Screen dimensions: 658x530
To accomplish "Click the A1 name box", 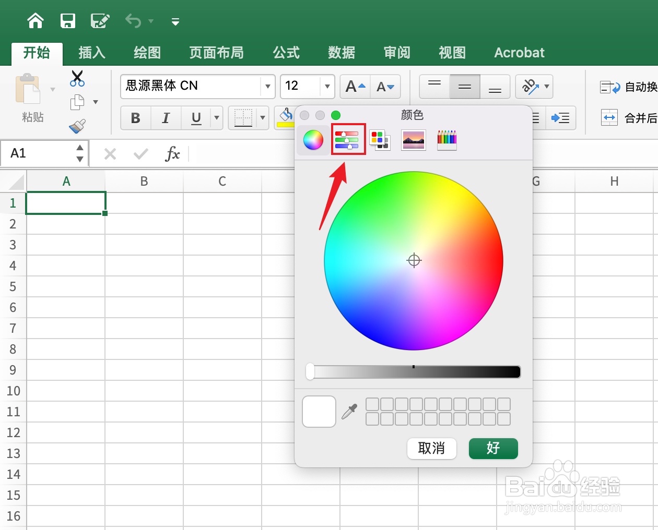I will click(x=39, y=153).
